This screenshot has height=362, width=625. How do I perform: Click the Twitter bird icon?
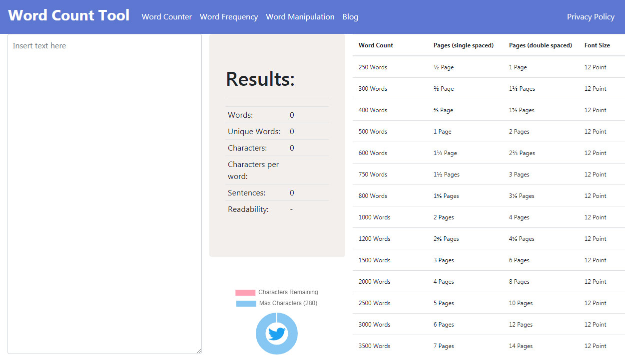276,333
